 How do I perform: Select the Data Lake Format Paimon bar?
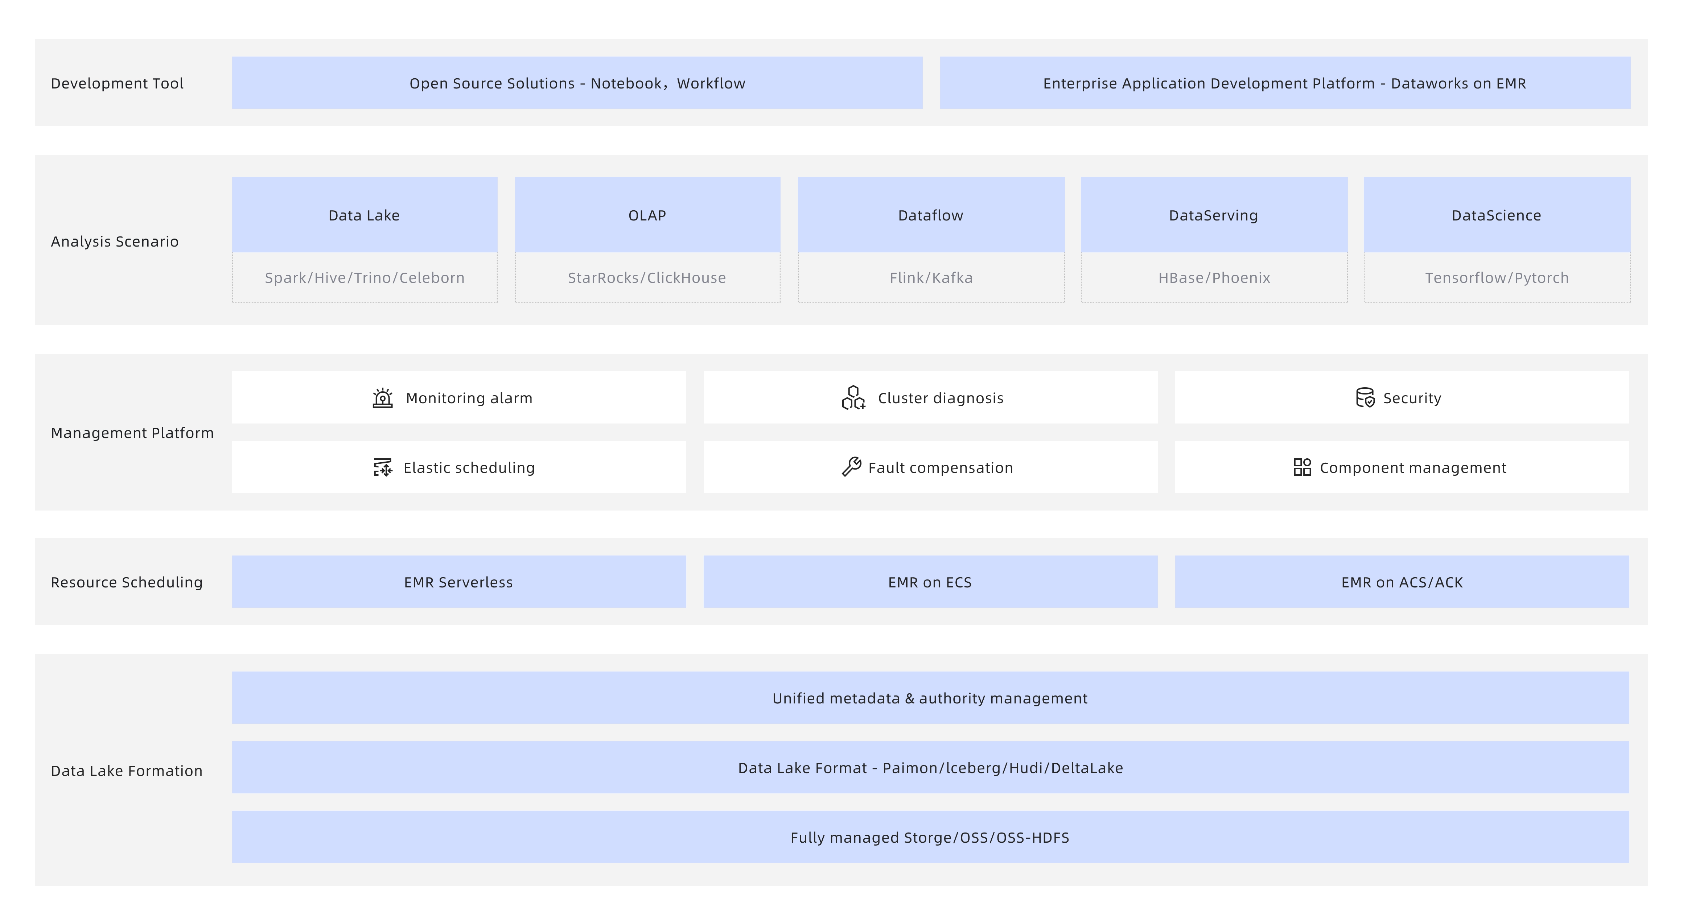(930, 768)
